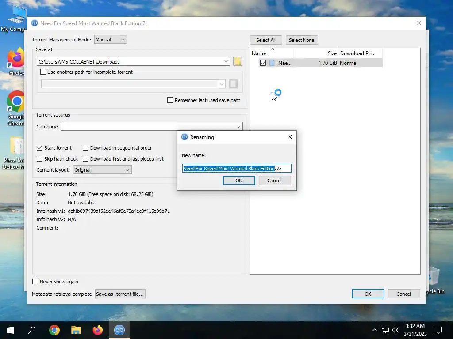Screen dimensions: 453x339
Task: Click the yellow browse folder icon for save path
Action: click(238, 61)
